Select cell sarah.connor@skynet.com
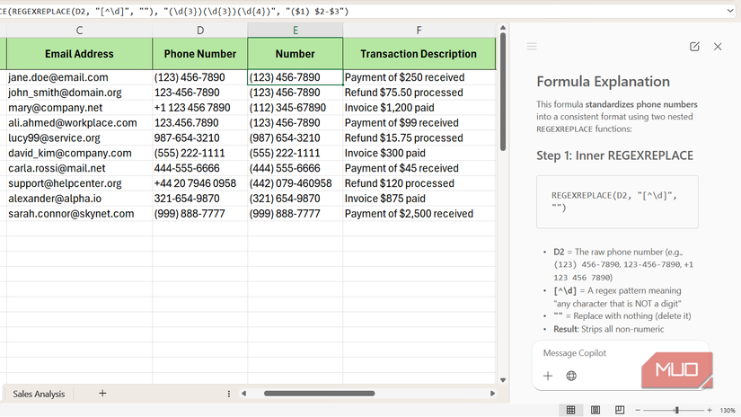 pyautogui.click(x=79, y=214)
